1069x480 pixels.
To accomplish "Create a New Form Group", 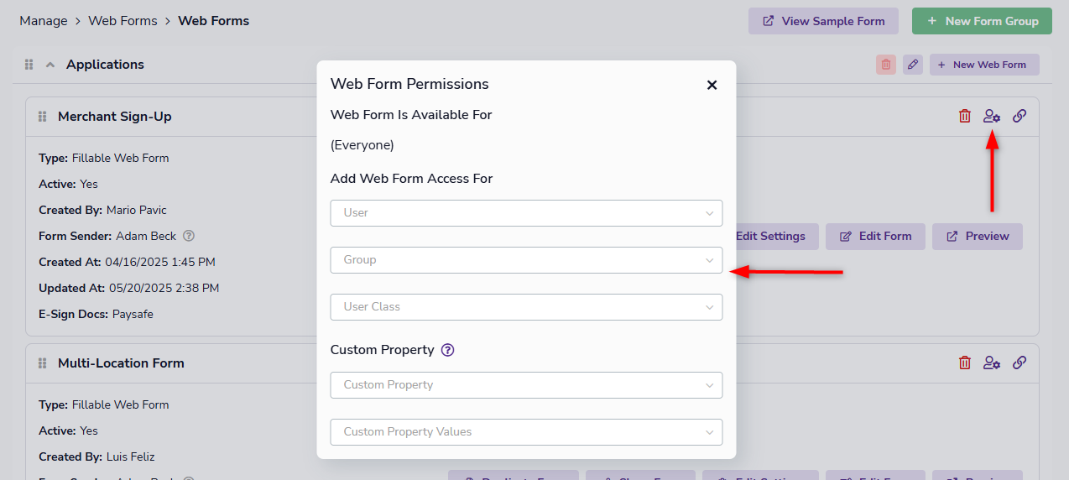I will (982, 21).
